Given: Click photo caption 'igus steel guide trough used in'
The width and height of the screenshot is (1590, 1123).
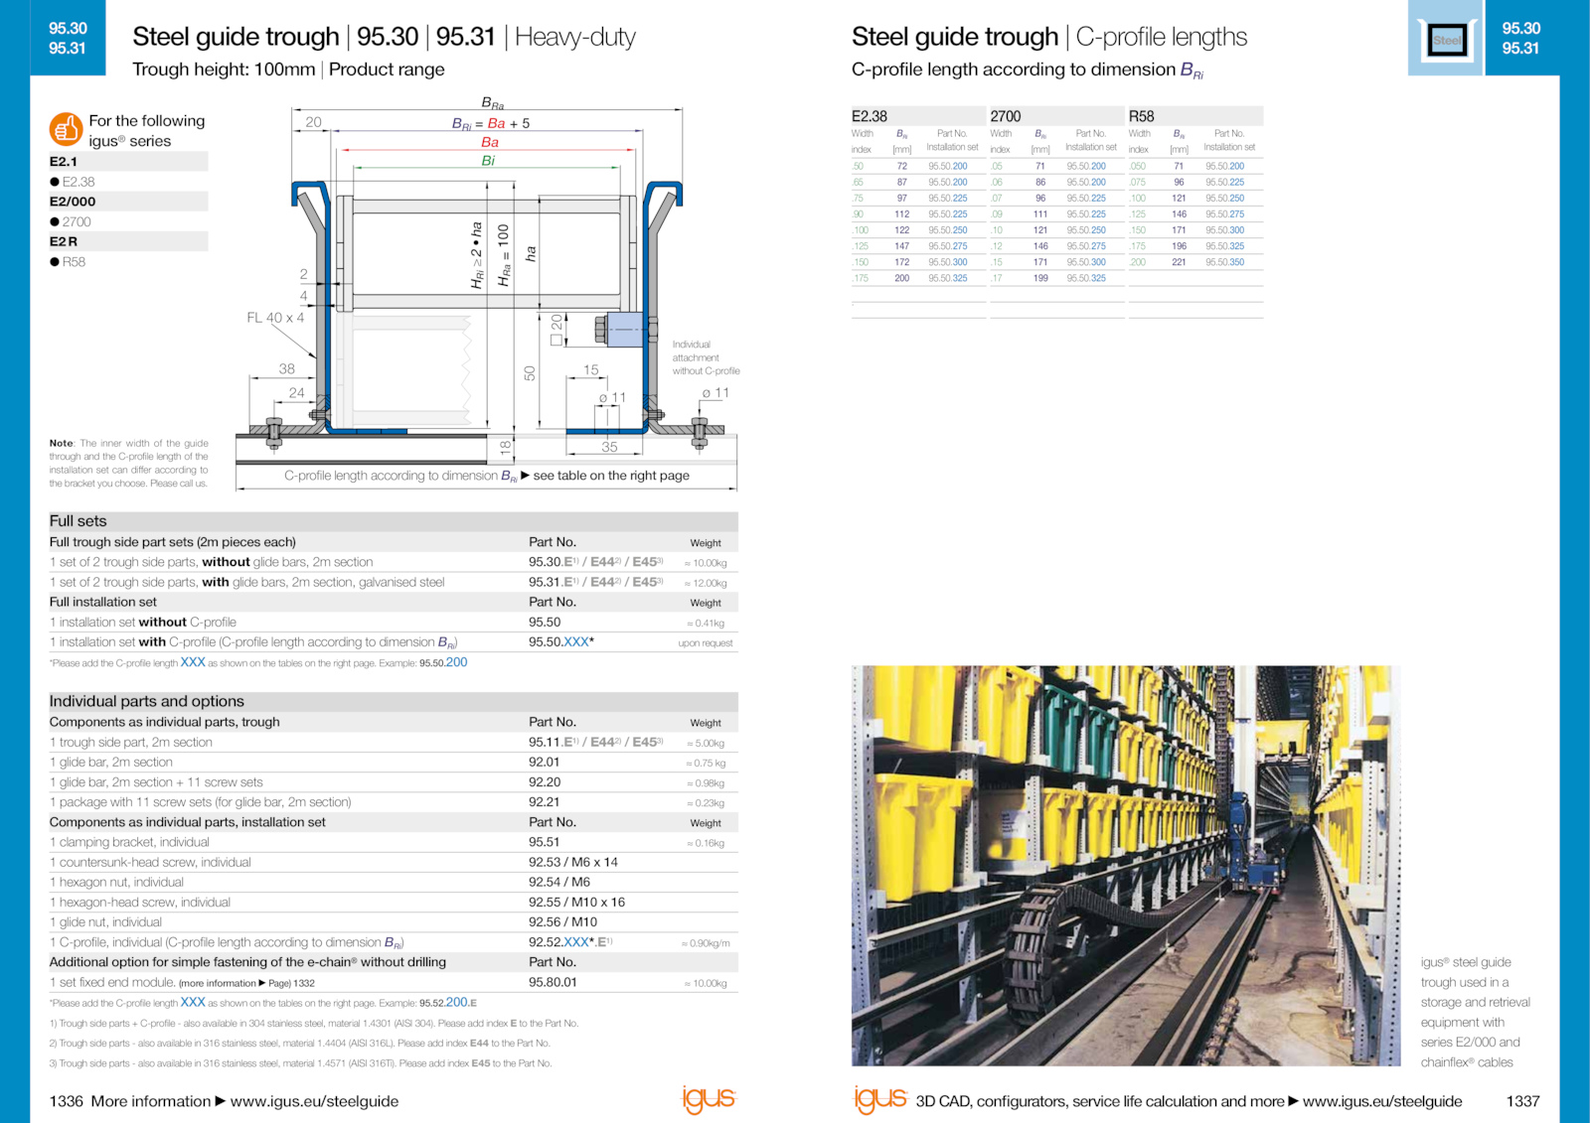Looking at the screenshot, I should point(1475,1012).
